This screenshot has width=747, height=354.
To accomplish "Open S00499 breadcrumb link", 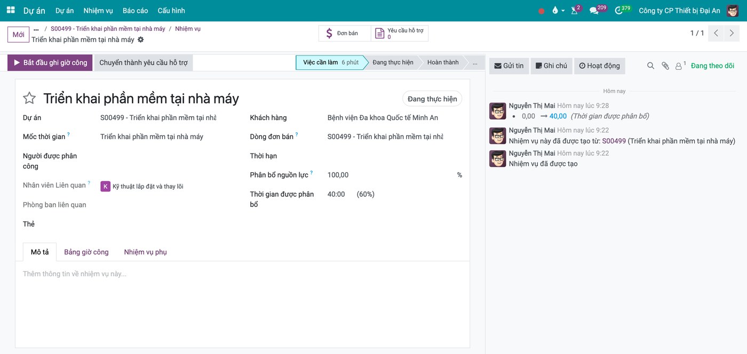I will (108, 29).
